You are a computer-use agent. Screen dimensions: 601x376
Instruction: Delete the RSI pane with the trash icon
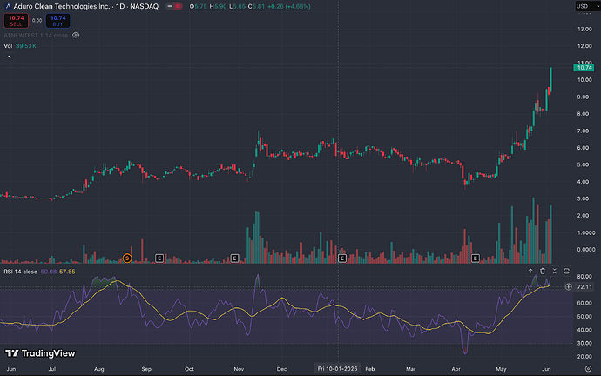point(542,271)
